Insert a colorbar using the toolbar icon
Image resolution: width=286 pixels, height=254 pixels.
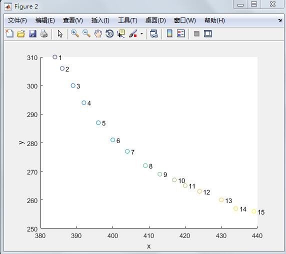[x=169, y=33]
